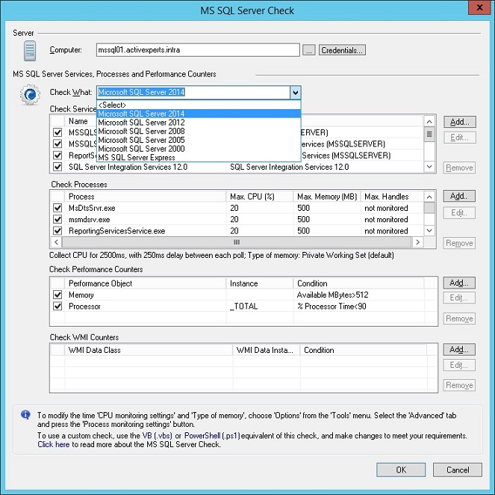495x495 pixels.
Task: Open the Credentials dialog
Action: tap(342, 50)
